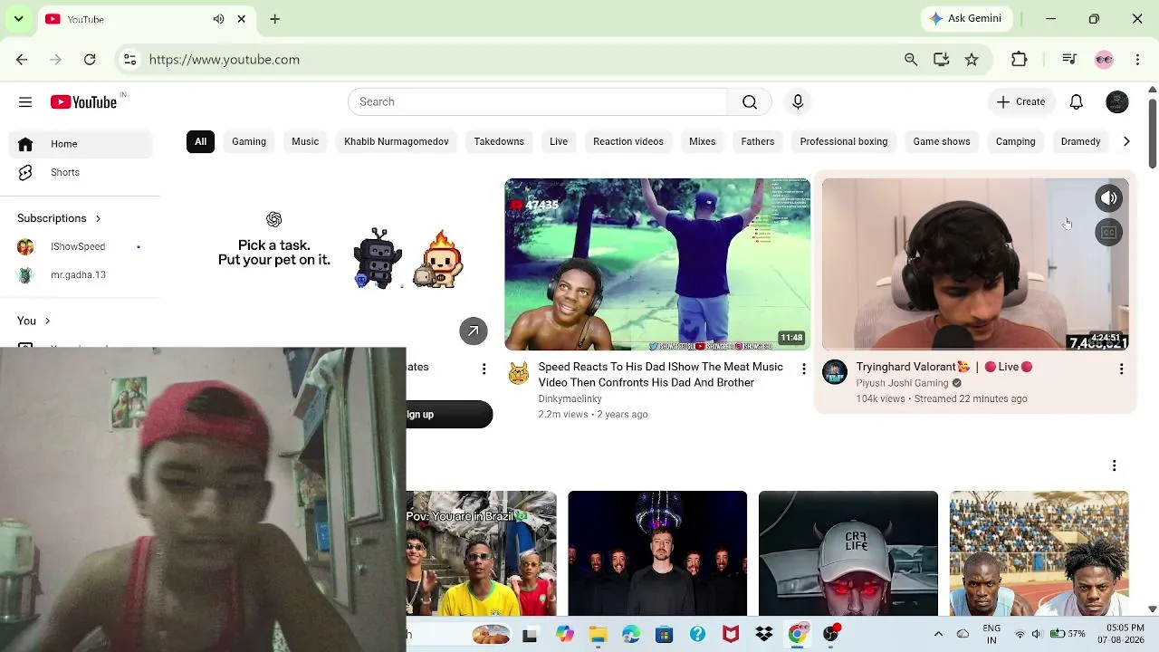Filter by the Music chip
1159x652 pixels.
305,141
